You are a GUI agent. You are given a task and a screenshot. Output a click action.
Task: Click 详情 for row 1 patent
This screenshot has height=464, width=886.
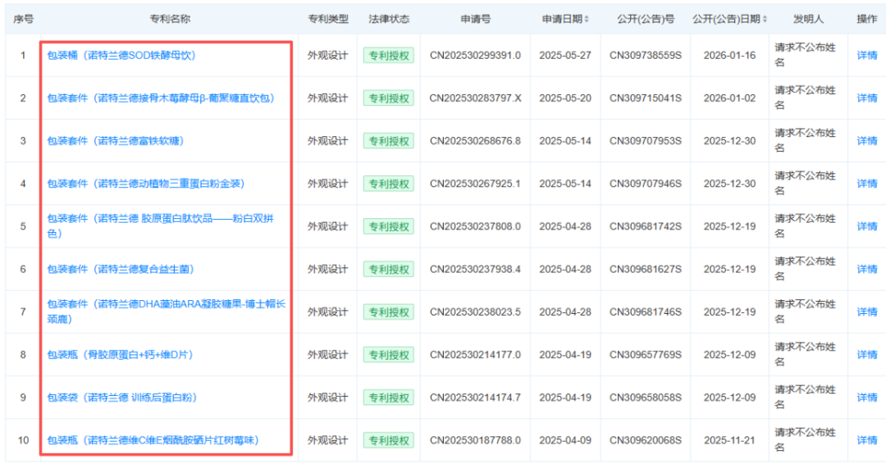click(867, 55)
